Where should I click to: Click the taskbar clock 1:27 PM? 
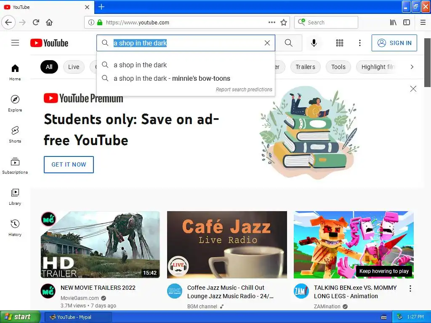[415, 317]
